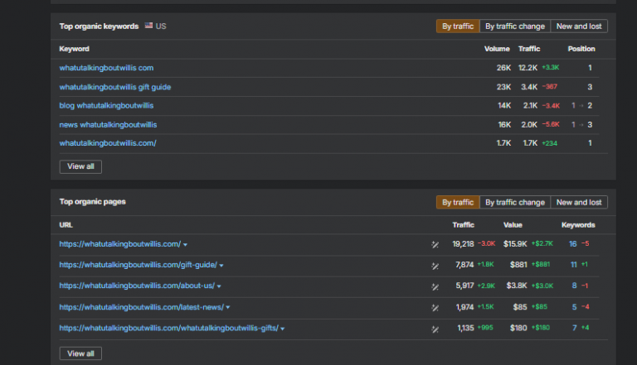
Task: Click the US flag icon beside Top organic keywords
Action: [x=149, y=26]
